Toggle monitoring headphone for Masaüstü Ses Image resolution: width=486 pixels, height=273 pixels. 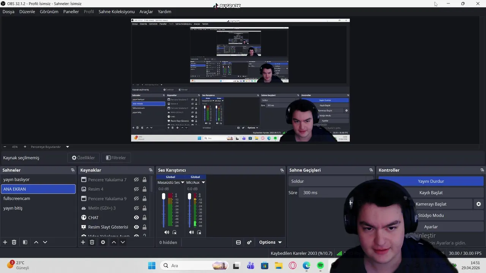click(175, 232)
